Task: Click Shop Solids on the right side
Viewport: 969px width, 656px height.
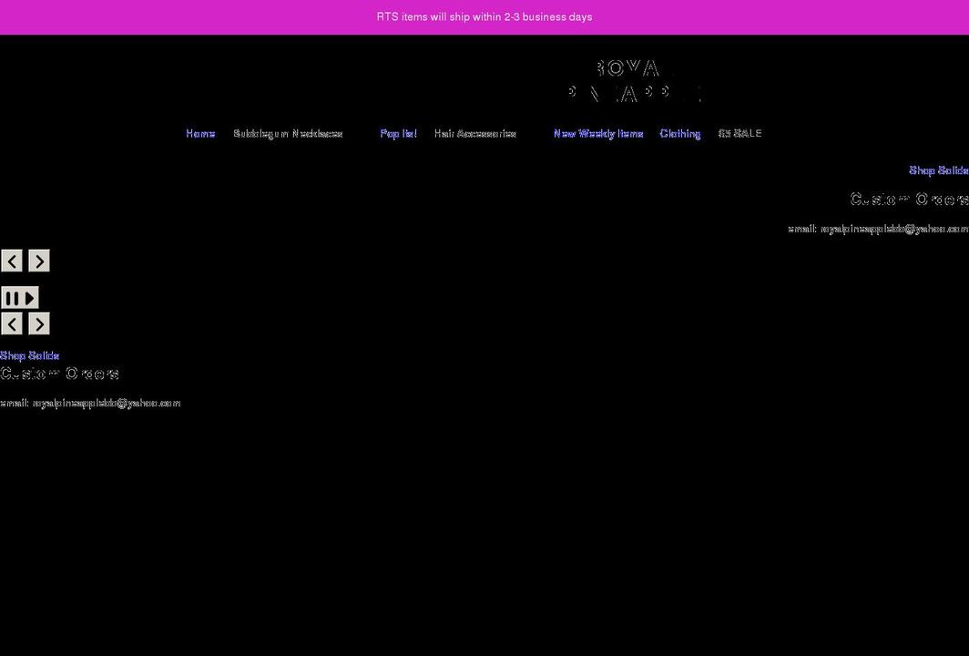Action: pos(938,169)
